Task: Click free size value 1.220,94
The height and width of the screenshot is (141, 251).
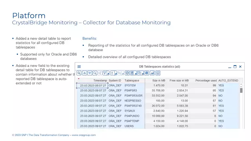Action: click(x=182, y=111)
